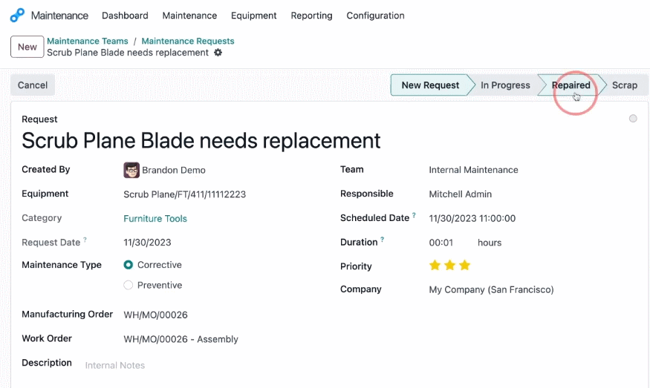Viewport: 650px width, 388px height.
Task: Click Brandon Demo's avatar image
Action: 131,170
